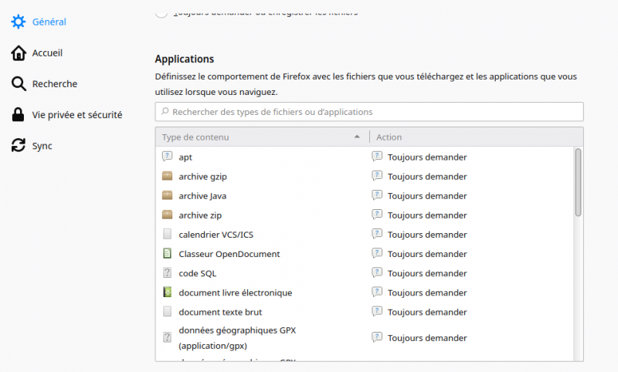The image size is (618, 372).
Task: Click the sort arrow in Type de contenu header
Action: 357,137
